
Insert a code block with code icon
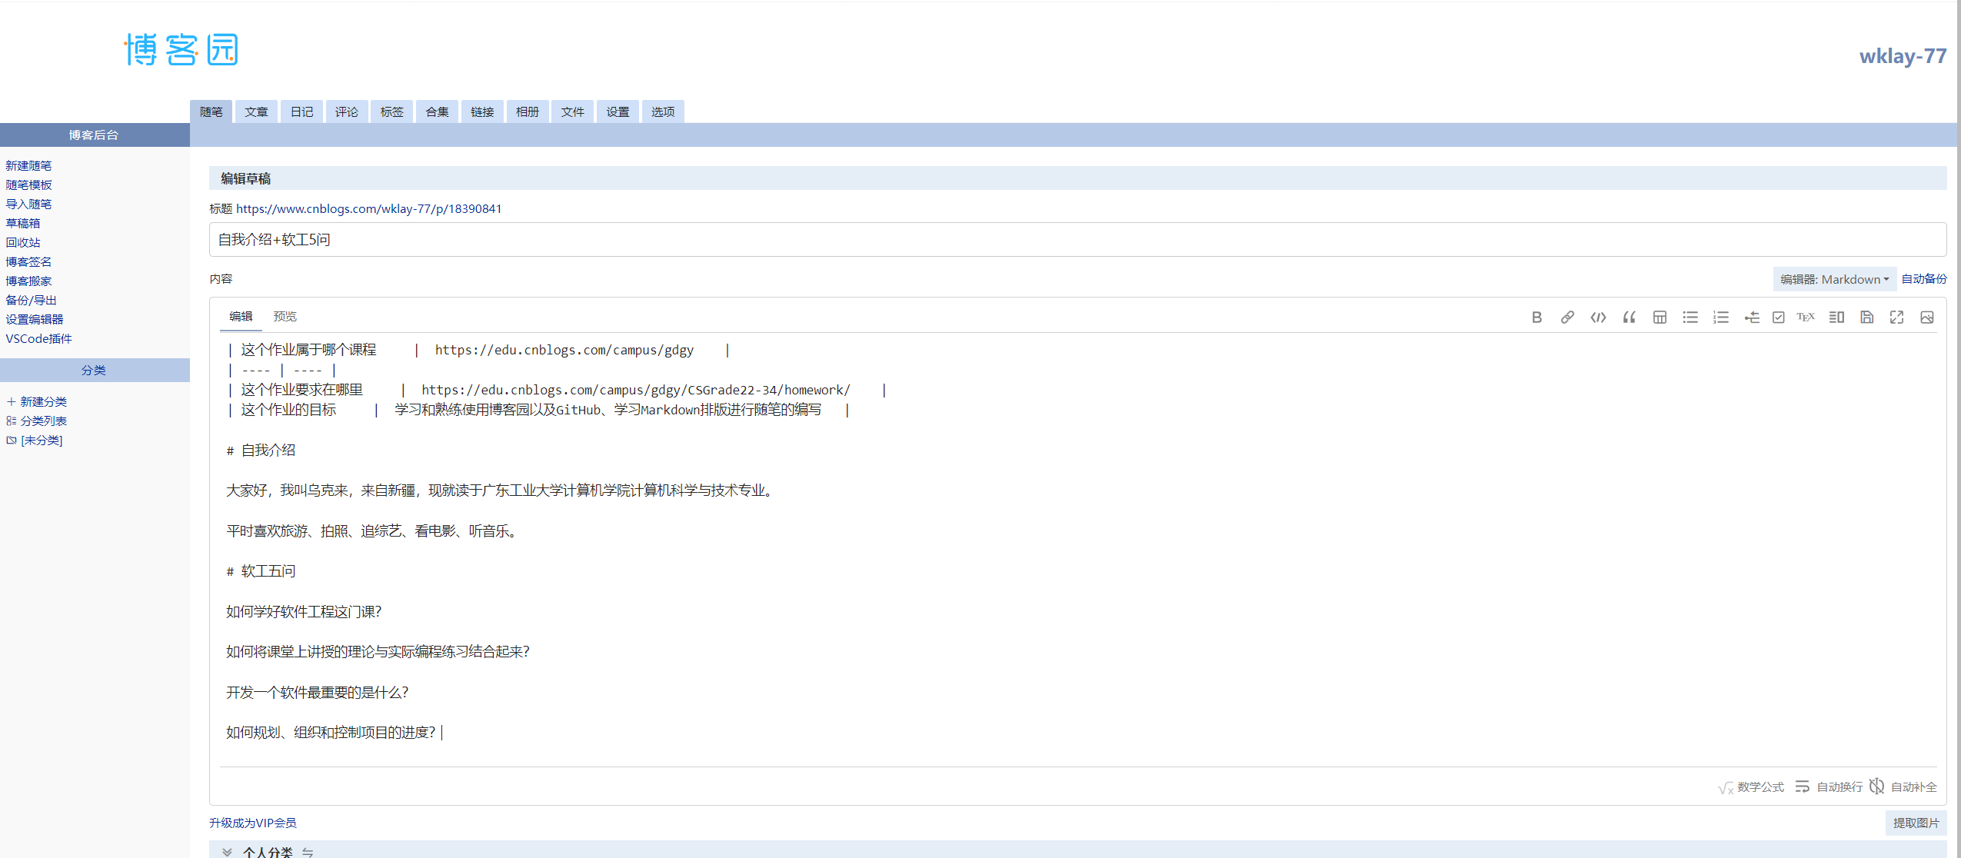[1598, 318]
